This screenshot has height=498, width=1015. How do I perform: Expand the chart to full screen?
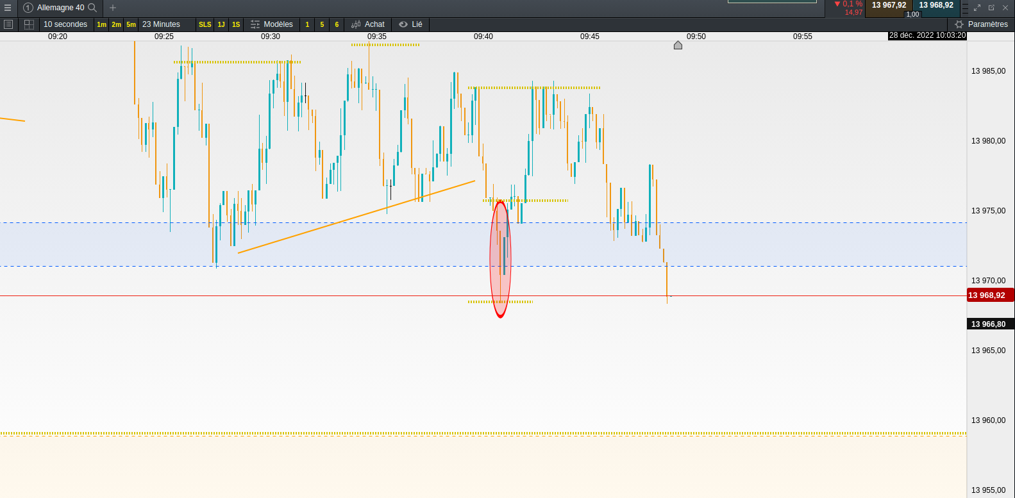point(978,8)
